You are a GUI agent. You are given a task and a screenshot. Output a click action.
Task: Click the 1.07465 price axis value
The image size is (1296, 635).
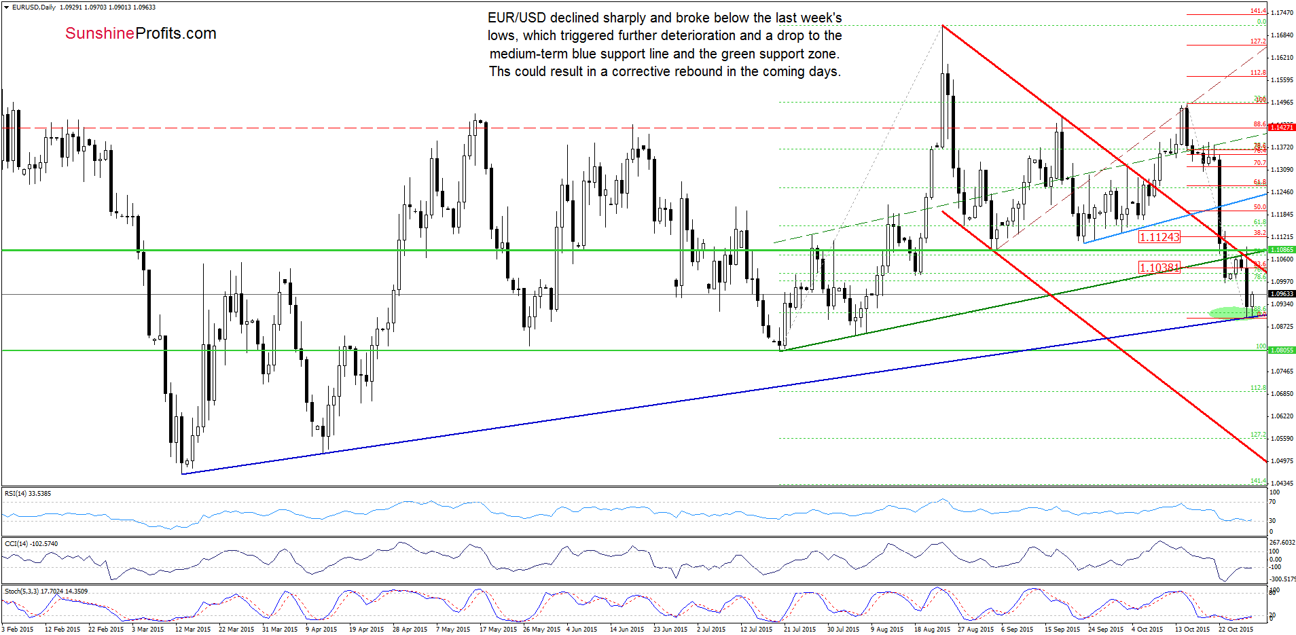click(x=1282, y=371)
